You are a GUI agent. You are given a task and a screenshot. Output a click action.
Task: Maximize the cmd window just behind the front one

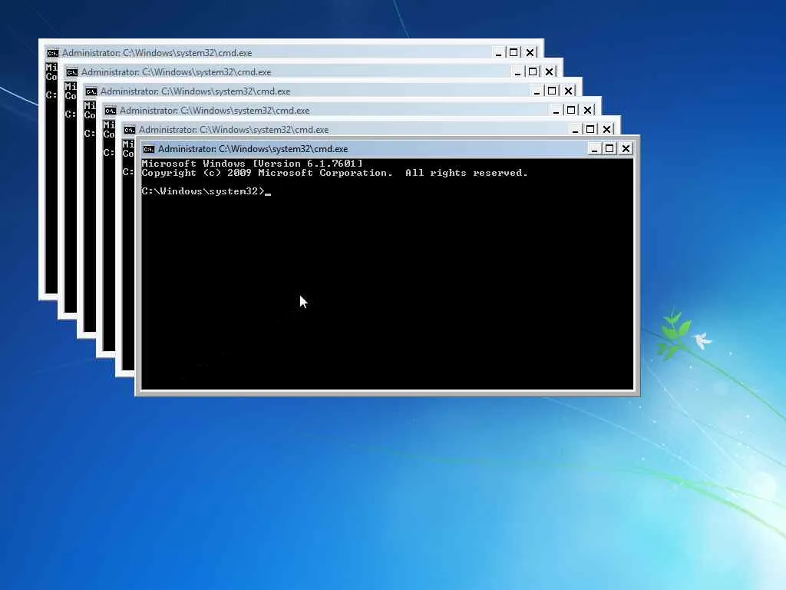(590, 129)
